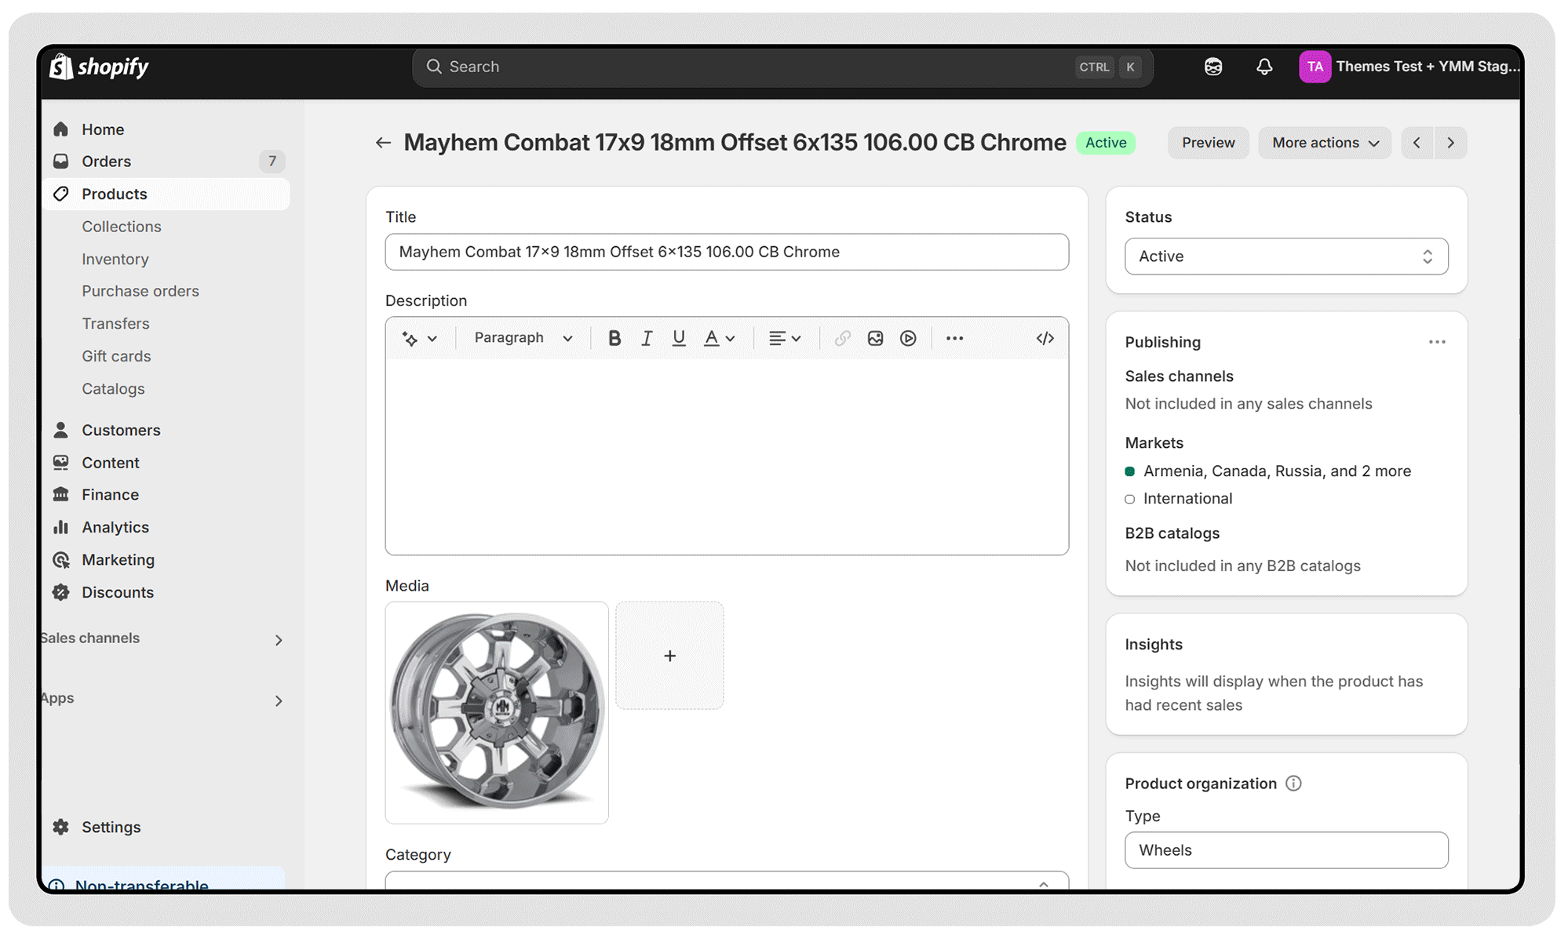Click the Preview button

coord(1208,143)
